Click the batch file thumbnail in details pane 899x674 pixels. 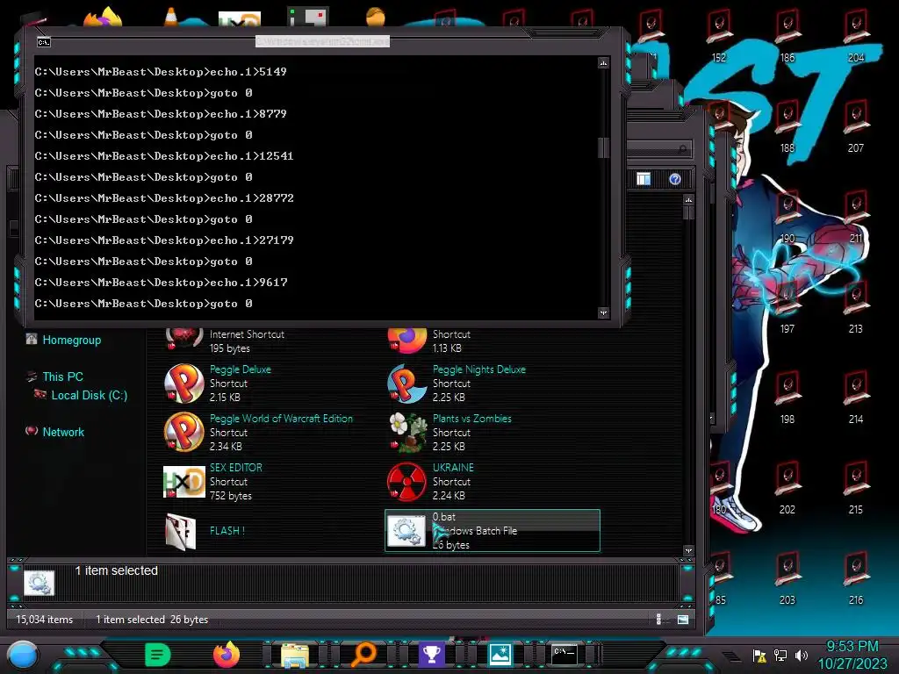[x=39, y=583]
